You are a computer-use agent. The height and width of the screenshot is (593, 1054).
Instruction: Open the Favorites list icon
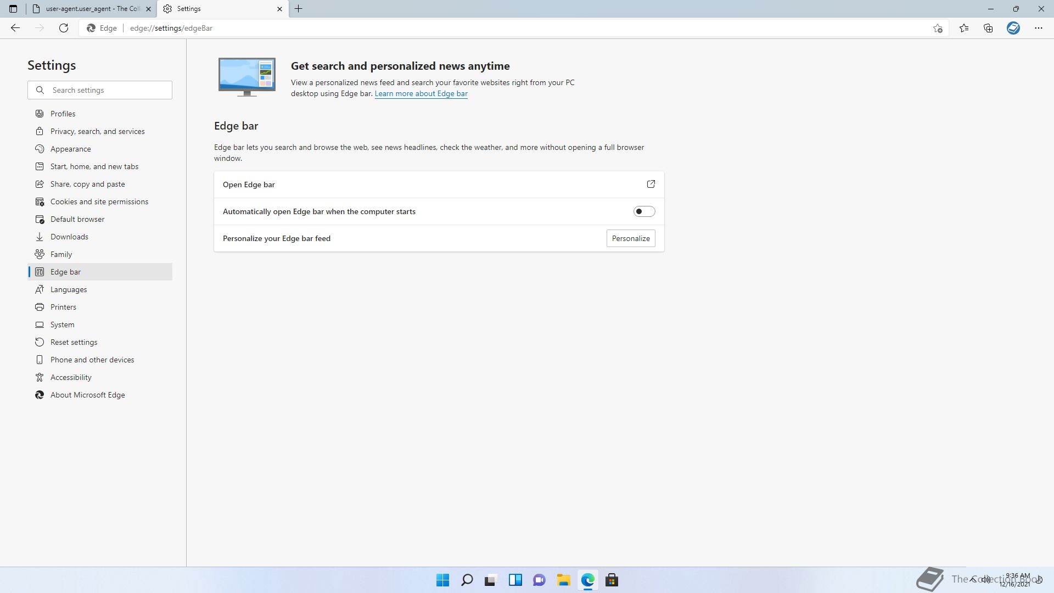pos(964,28)
